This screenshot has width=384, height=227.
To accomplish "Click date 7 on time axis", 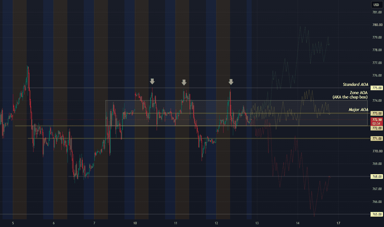I will (94, 223).
